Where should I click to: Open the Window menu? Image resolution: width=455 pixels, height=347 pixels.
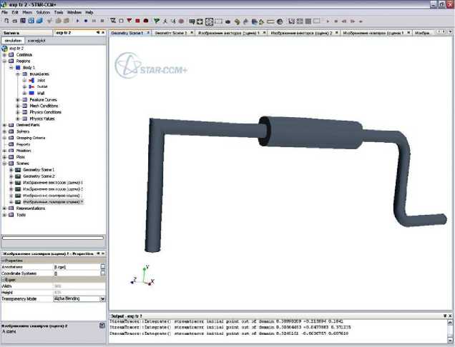coord(74,12)
